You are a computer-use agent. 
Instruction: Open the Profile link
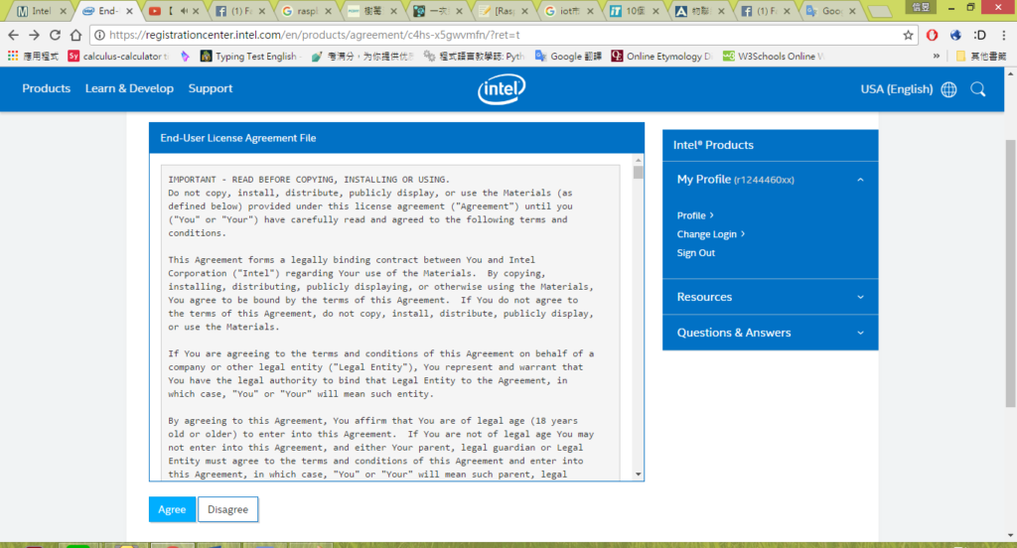694,215
